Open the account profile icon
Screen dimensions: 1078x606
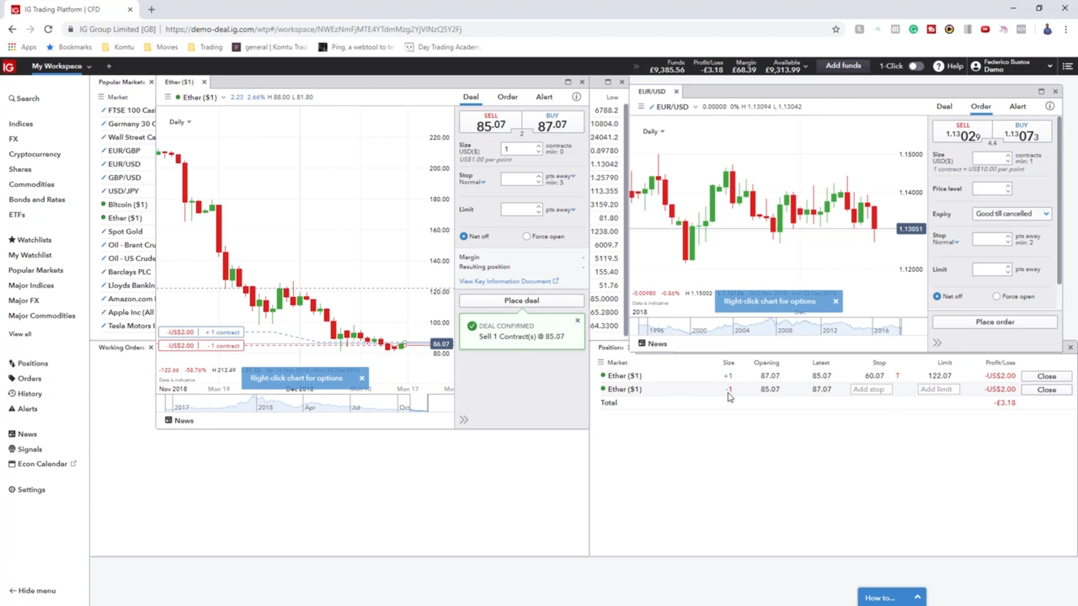pyautogui.click(x=976, y=66)
